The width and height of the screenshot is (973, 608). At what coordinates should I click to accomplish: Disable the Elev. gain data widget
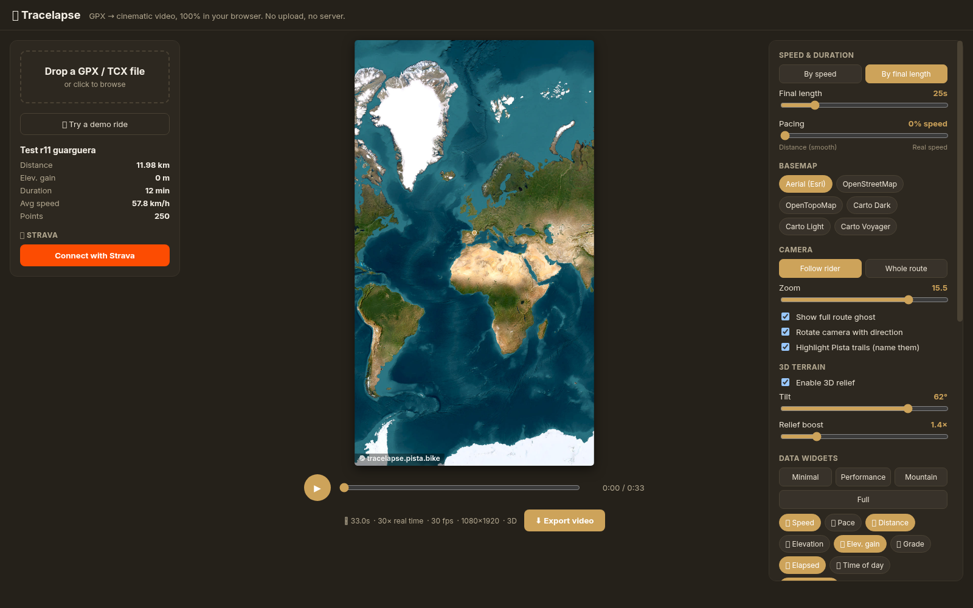click(x=860, y=544)
